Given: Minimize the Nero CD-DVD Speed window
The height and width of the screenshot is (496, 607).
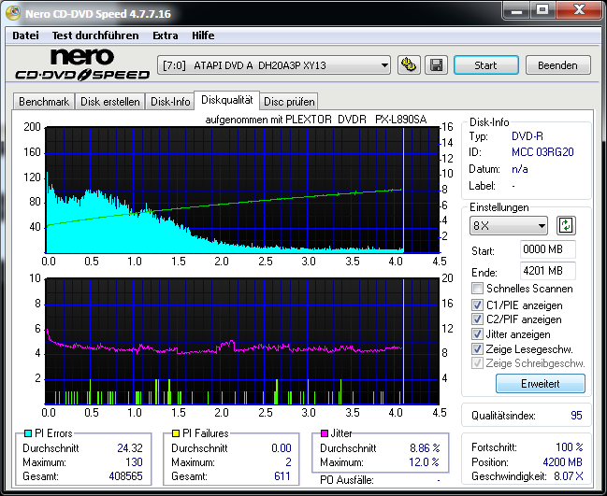Looking at the screenshot, I should pyautogui.click(x=516, y=11).
